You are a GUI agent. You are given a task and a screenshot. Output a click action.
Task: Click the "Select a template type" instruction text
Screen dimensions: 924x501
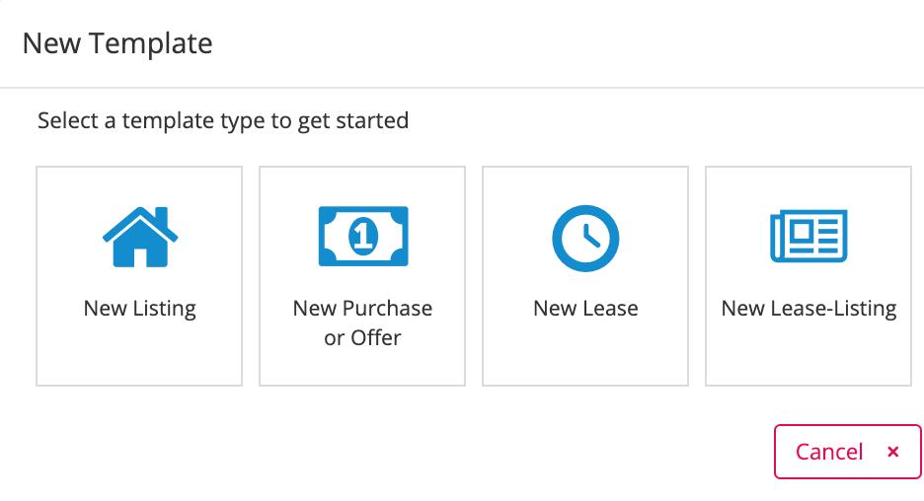click(x=223, y=121)
